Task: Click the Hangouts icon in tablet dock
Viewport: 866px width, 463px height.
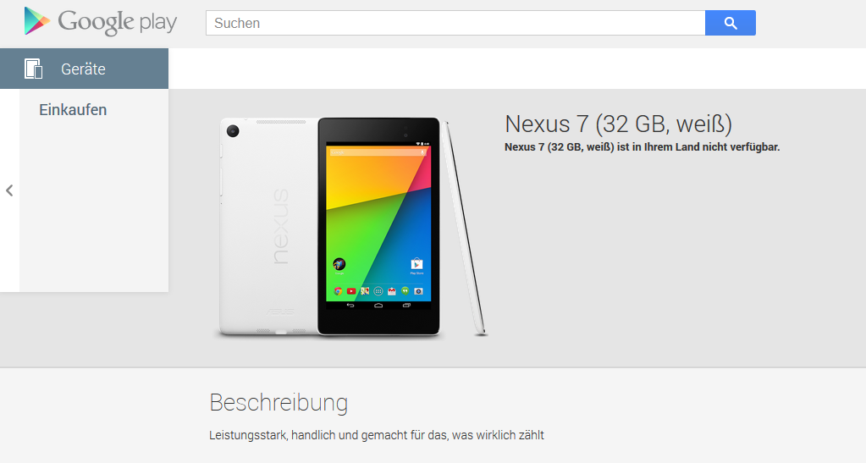Action: [405, 290]
